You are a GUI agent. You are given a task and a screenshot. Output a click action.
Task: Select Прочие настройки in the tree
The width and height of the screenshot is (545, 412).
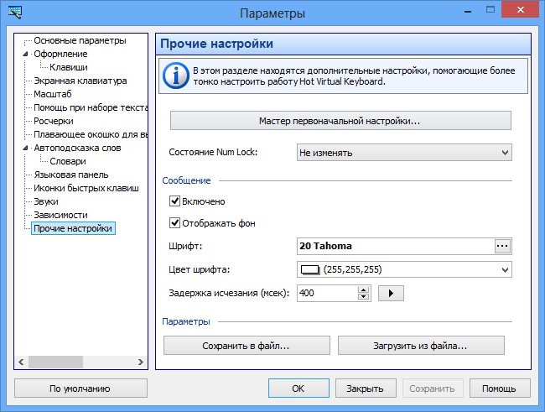73,228
